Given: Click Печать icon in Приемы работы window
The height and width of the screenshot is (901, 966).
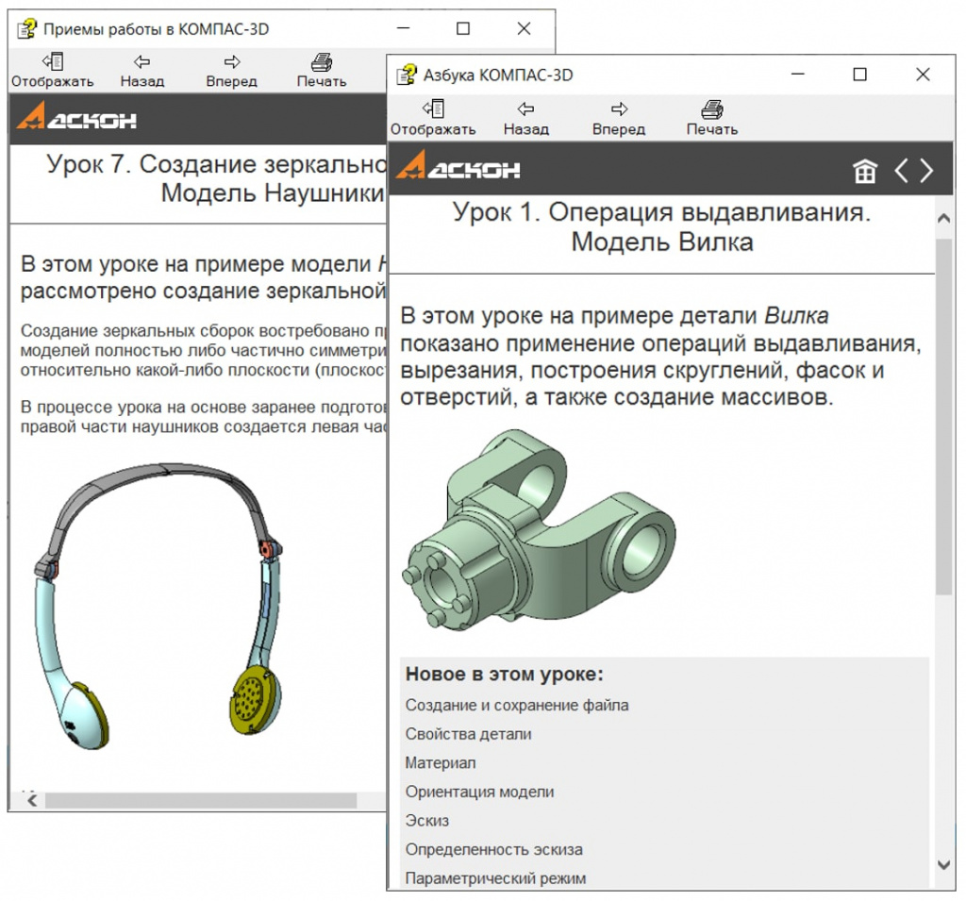Looking at the screenshot, I should point(321,63).
